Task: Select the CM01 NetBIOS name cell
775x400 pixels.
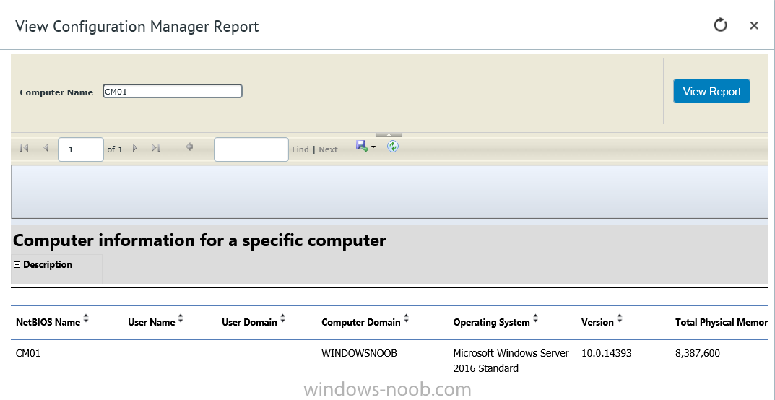Action: coord(28,353)
